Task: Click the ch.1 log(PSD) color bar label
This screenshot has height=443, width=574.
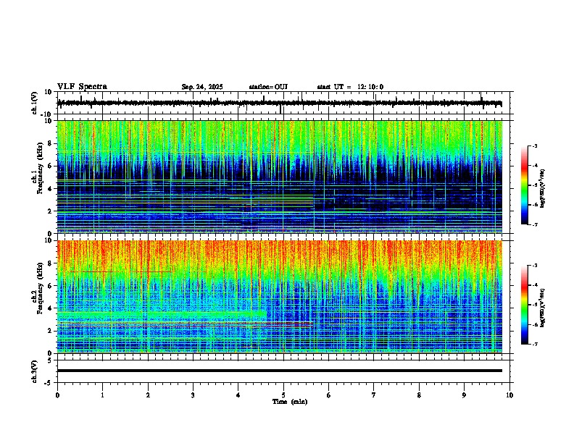Action: (543, 189)
